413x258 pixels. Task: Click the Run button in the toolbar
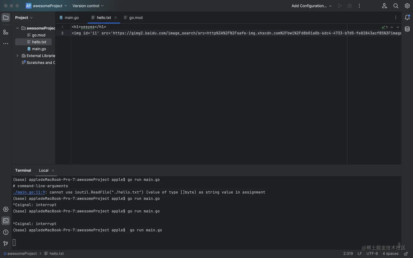[340, 6]
